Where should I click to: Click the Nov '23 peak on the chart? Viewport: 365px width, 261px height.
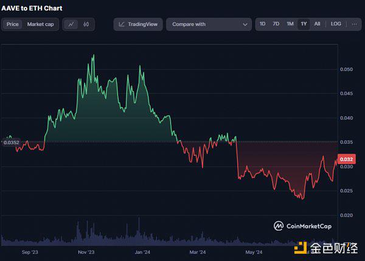tap(92, 56)
